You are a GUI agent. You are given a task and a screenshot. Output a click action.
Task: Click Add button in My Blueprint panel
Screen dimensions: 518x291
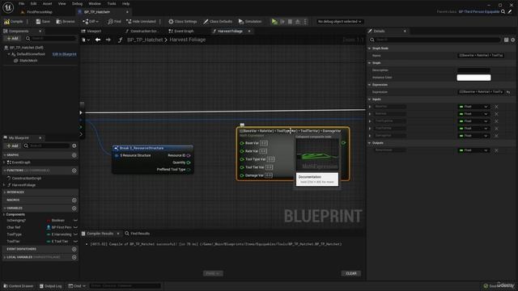(13, 145)
